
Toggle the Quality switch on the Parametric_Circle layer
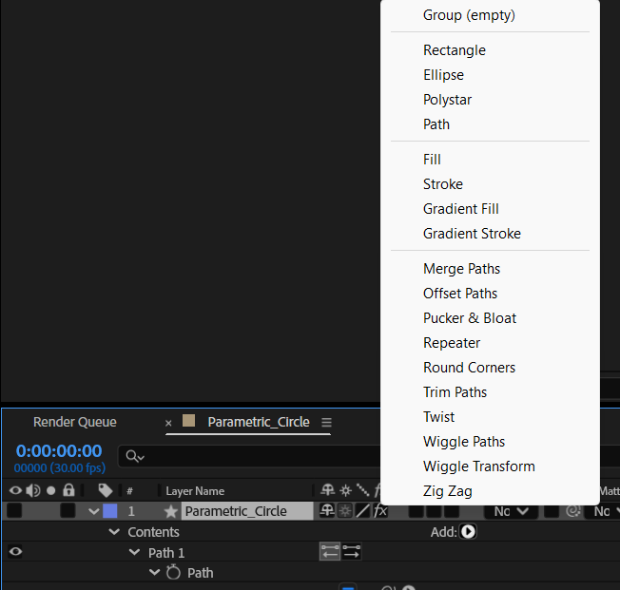click(x=362, y=510)
